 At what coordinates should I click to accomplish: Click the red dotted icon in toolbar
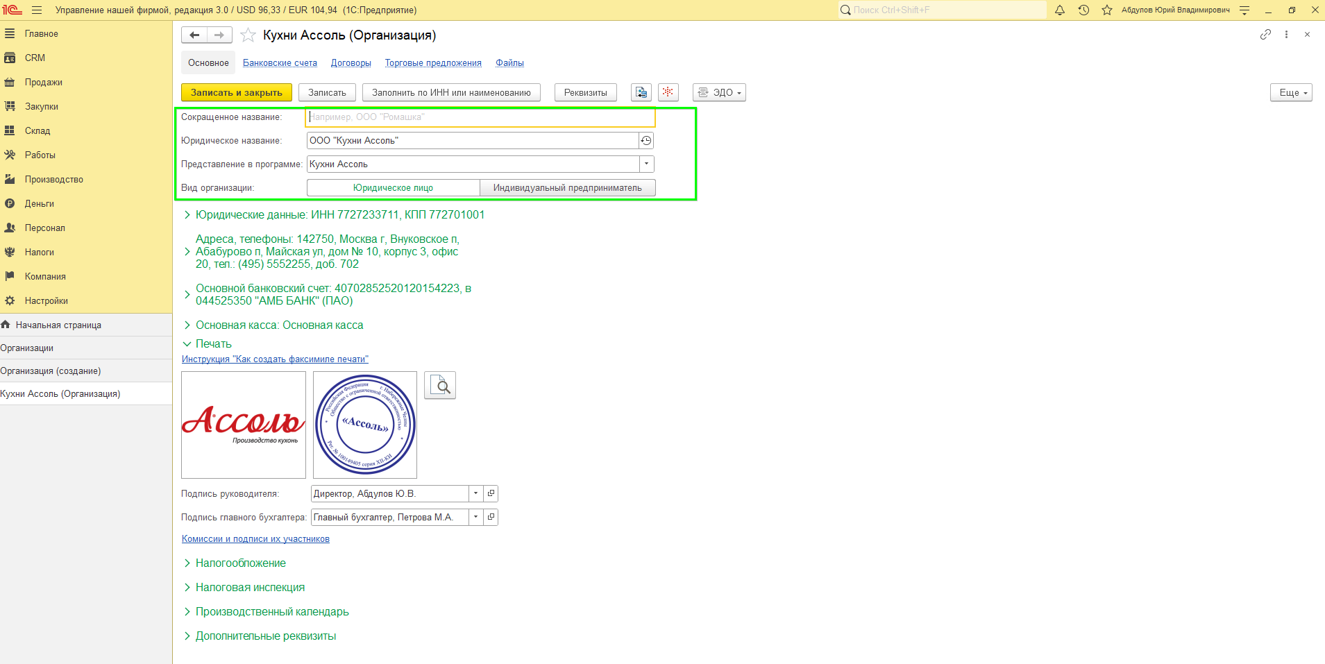668,92
